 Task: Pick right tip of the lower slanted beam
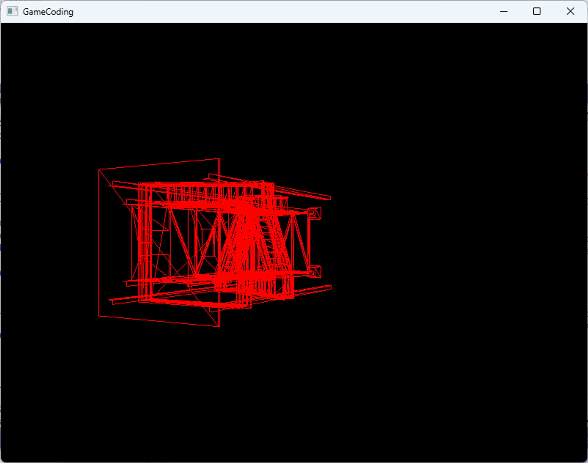click(x=331, y=287)
